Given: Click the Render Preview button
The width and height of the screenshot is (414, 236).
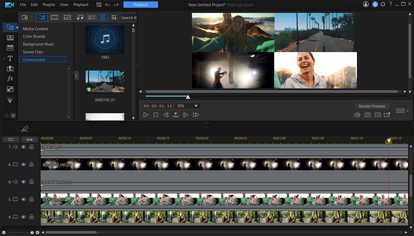Looking at the screenshot, I should point(372,106).
